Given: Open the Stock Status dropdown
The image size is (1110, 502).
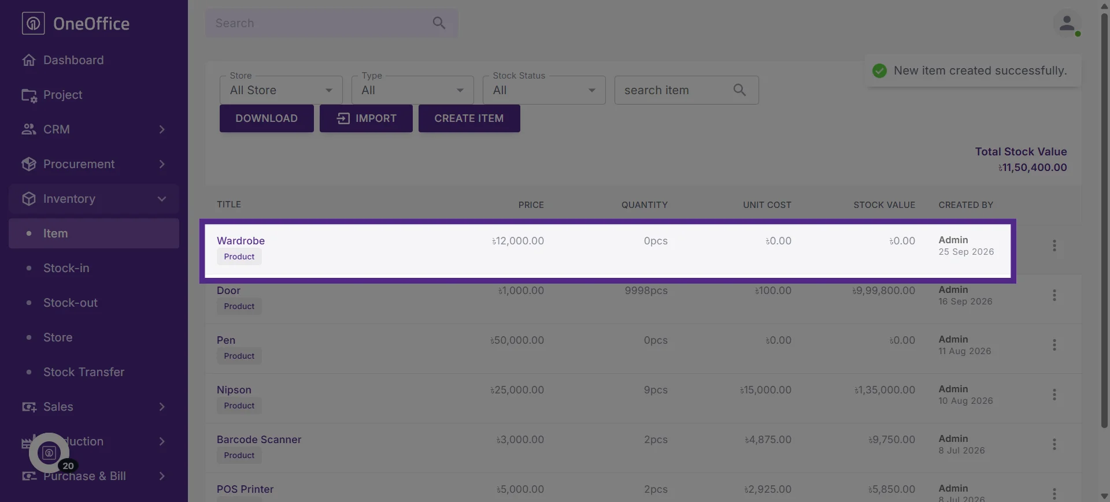Looking at the screenshot, I should click(544, 90).
